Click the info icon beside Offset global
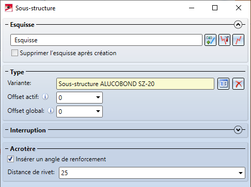The width and height of the screenshot is (251, 187). pyautogui.click(x=51, y=111)
